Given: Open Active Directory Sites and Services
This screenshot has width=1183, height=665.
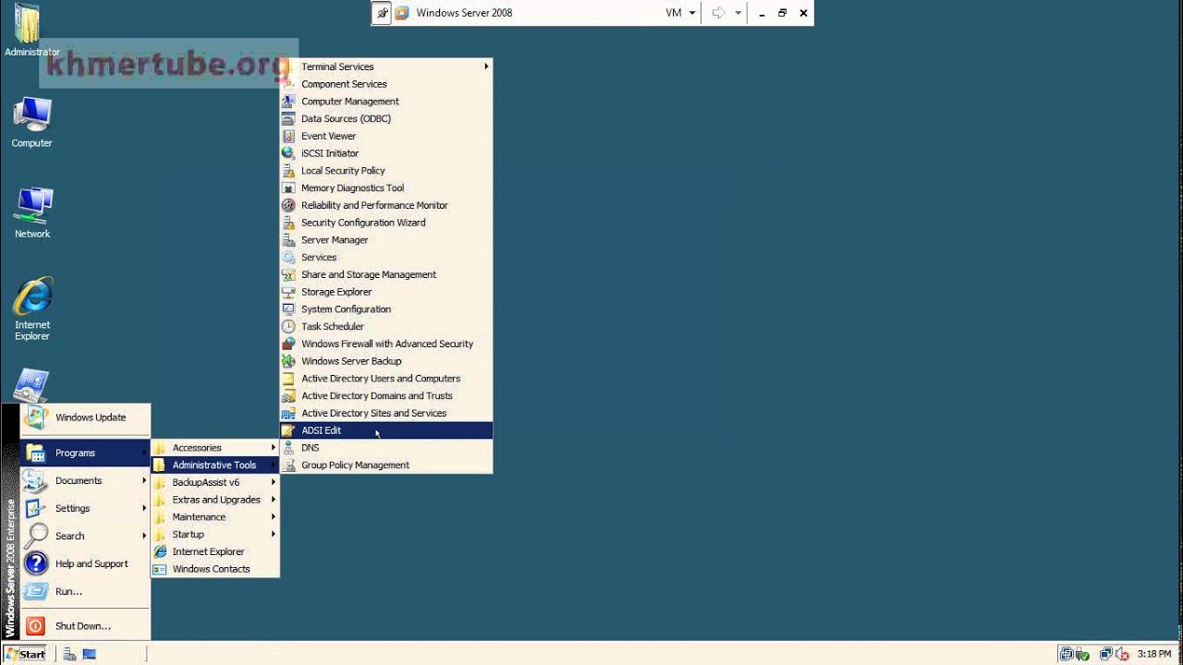Looking at the screenshot, I should pos(386,413).
